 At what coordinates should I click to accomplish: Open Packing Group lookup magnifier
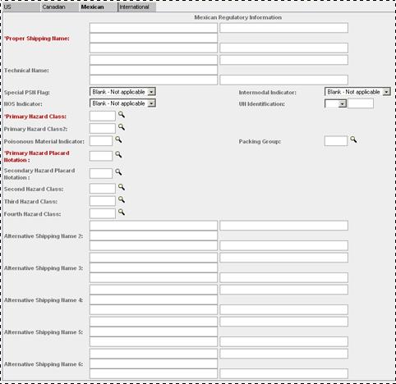[x=353, y=139]
